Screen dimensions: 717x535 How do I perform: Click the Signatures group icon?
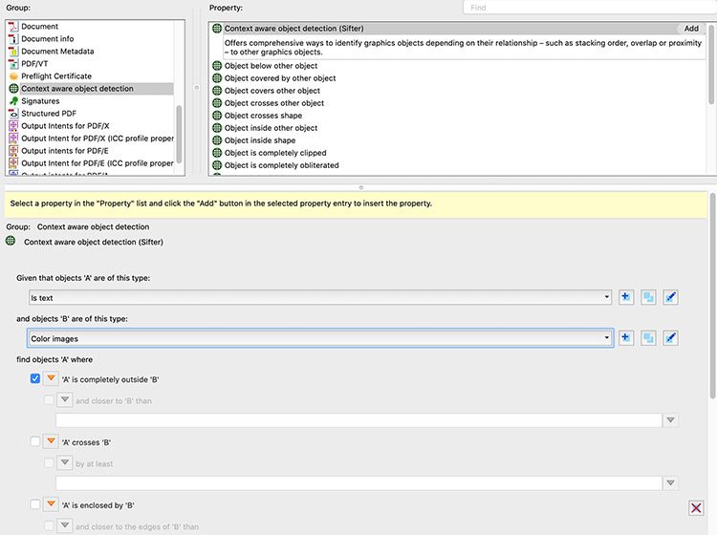click(13, 101)
